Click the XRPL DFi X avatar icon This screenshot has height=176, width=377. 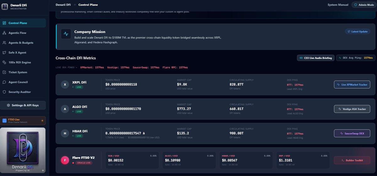pyautogui.click(x=65, y=85)
